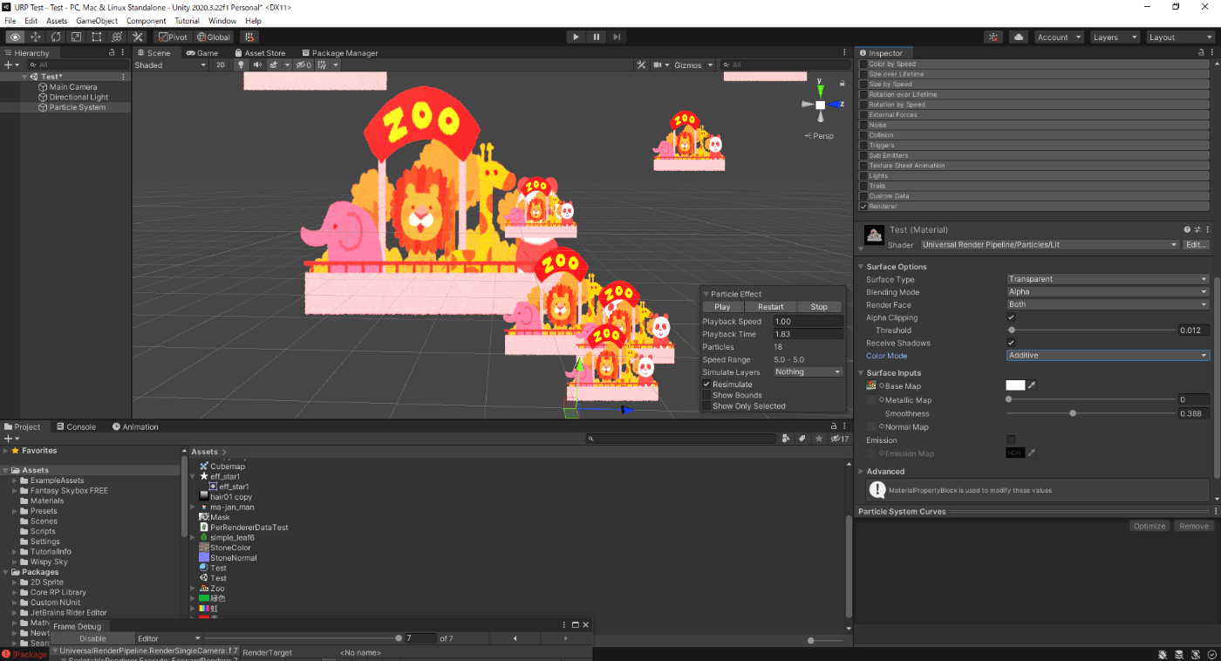Check Show Bounds in Particle Effect
Image resolution: width=1221 pixels, height=661 pixels.
(x=706, y=395)
